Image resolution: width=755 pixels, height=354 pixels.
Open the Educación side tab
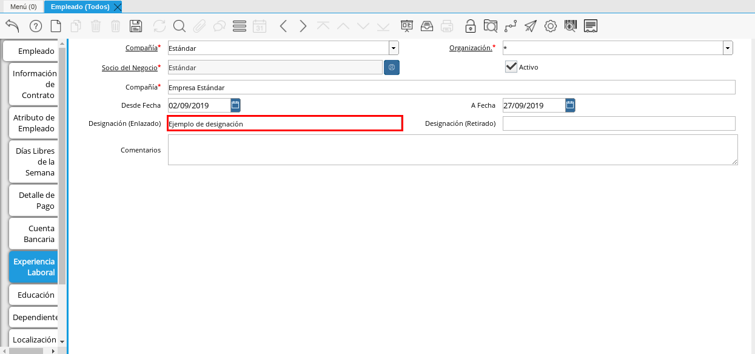[33, 295]
